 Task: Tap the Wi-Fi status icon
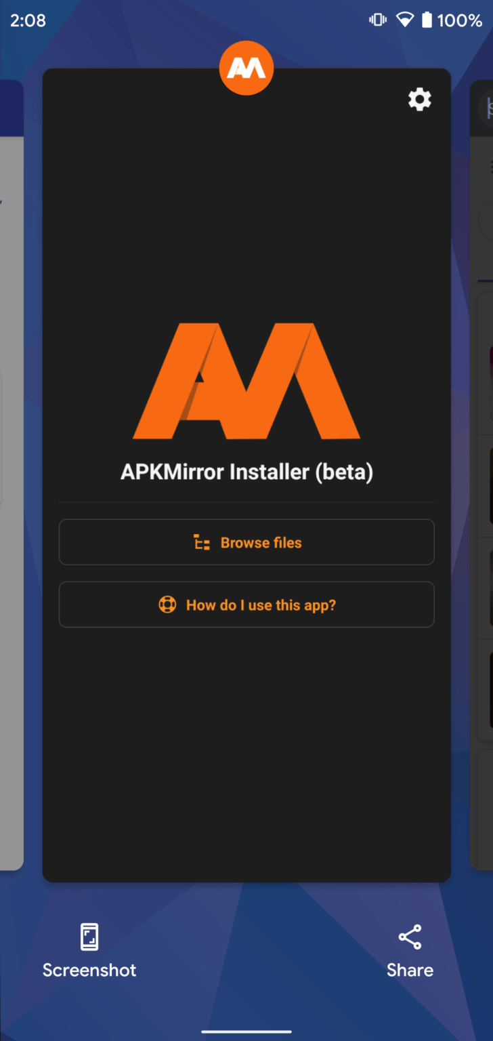tap(405, 20)
